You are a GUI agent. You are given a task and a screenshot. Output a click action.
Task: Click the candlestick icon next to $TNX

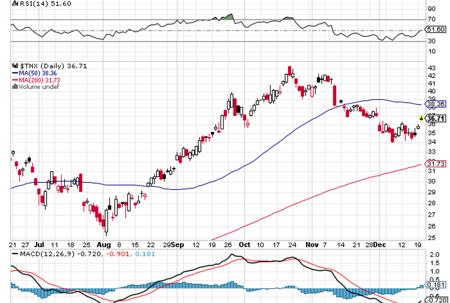[x=14, y=66]
